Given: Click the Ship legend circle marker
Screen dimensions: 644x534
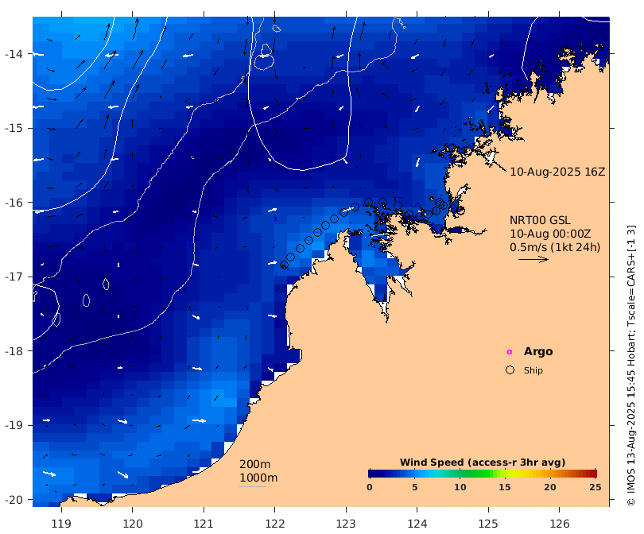Looking at the screenshot, I should tap(510, 370).
